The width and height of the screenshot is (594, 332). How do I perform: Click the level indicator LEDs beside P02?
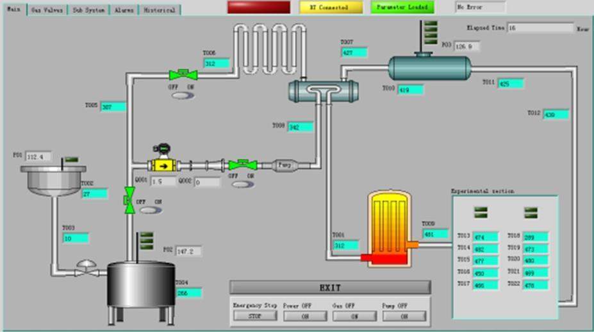(x=147, y=240)
